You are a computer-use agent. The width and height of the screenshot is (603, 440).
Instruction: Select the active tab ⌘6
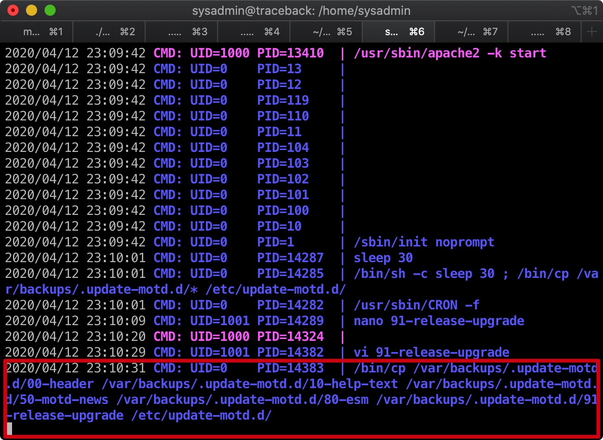[399, 32]
